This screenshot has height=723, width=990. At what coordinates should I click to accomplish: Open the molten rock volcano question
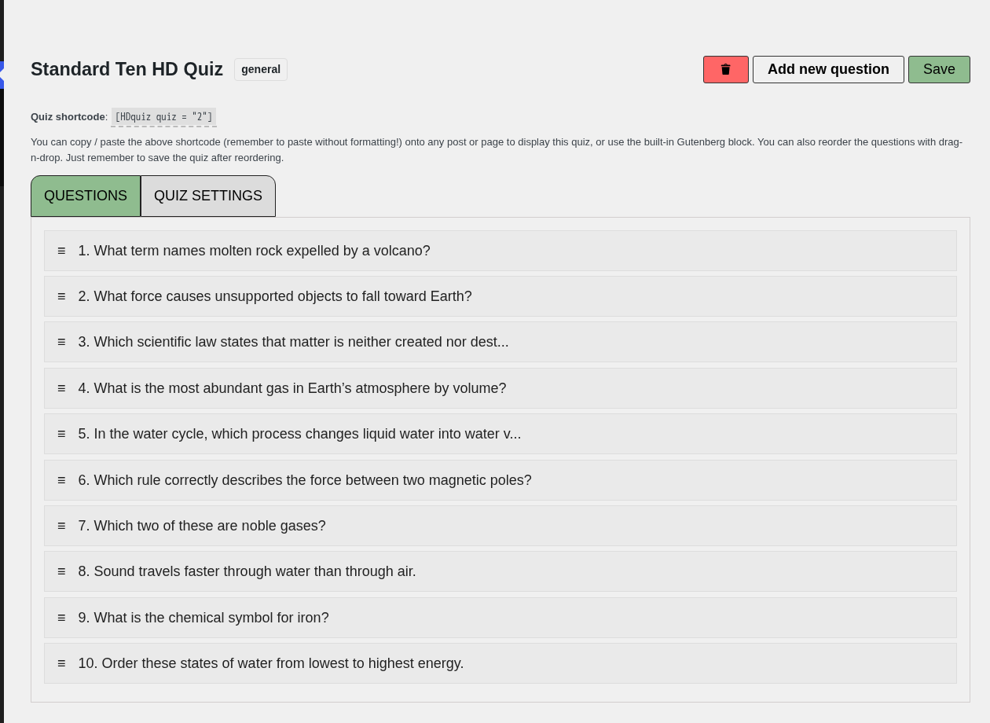pos(500,251)
